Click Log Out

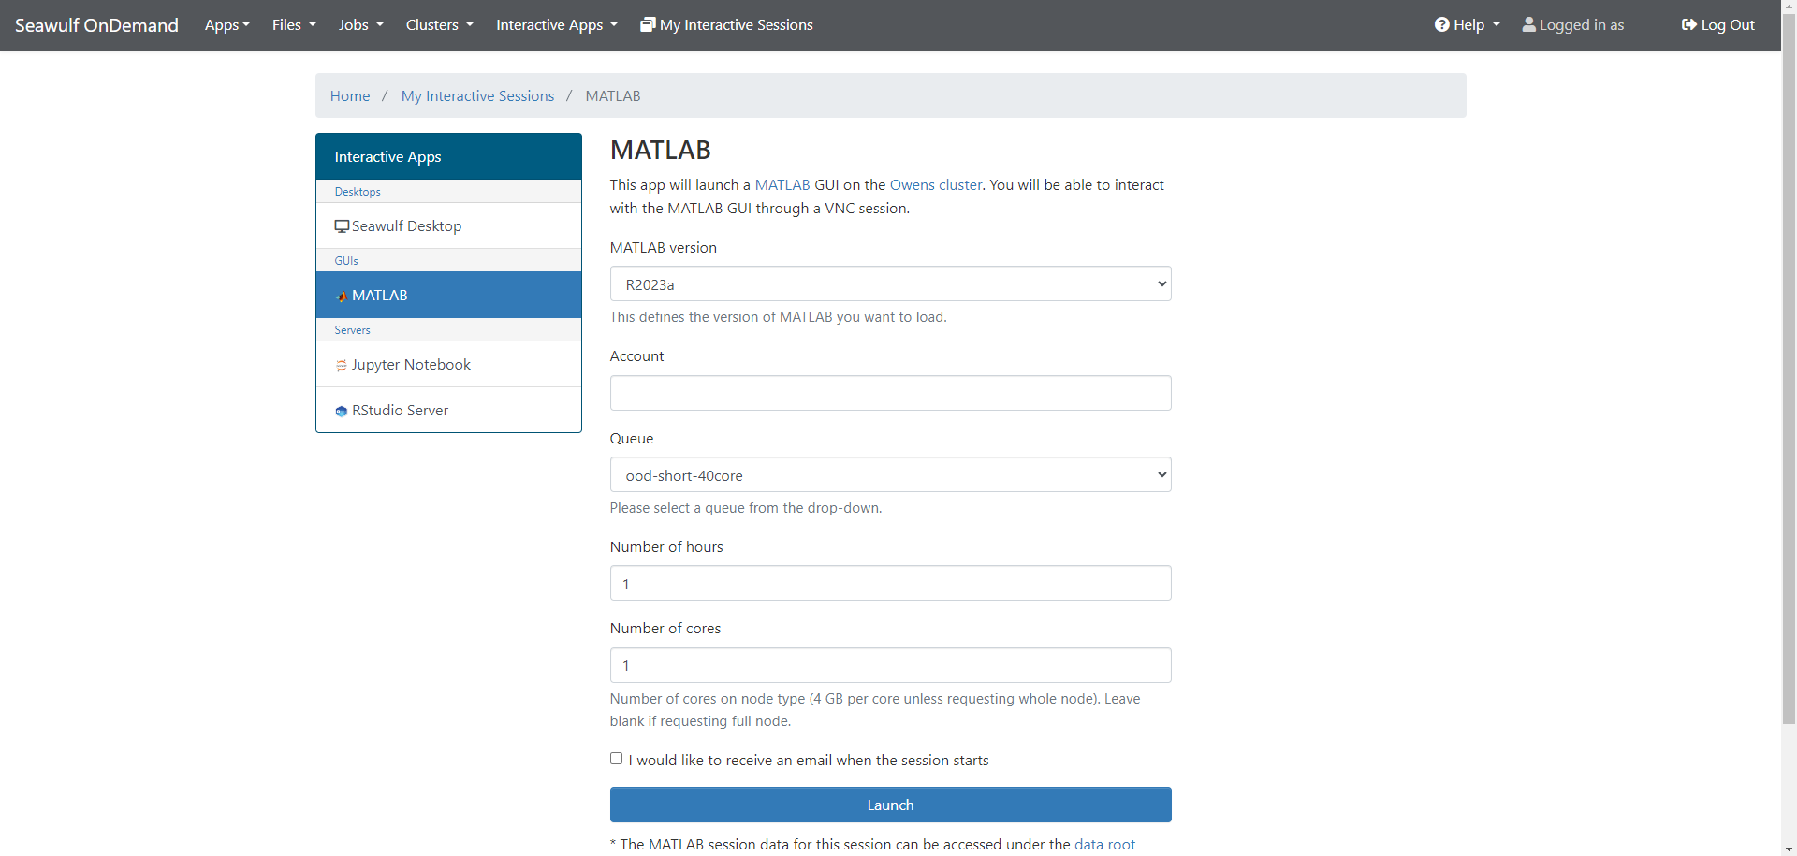point(1717,25)
